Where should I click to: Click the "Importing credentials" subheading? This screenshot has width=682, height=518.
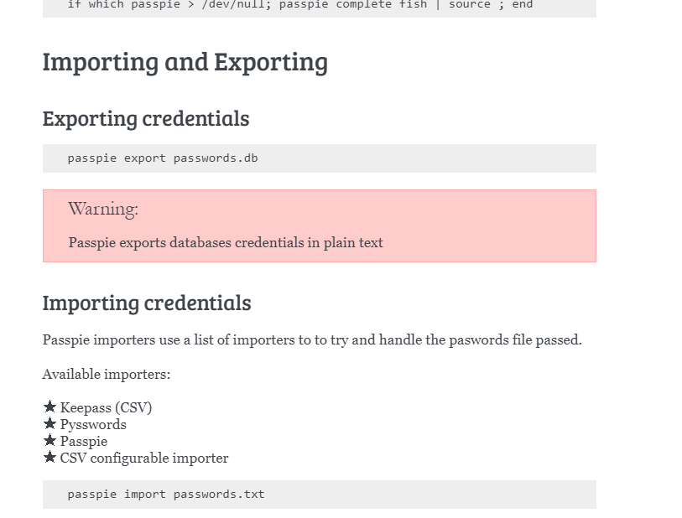click(x=147, y=303)
